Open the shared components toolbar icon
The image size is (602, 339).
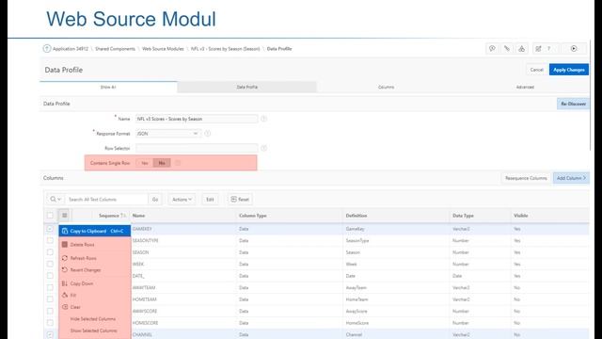pyautogui.click(x=521, y=49)
